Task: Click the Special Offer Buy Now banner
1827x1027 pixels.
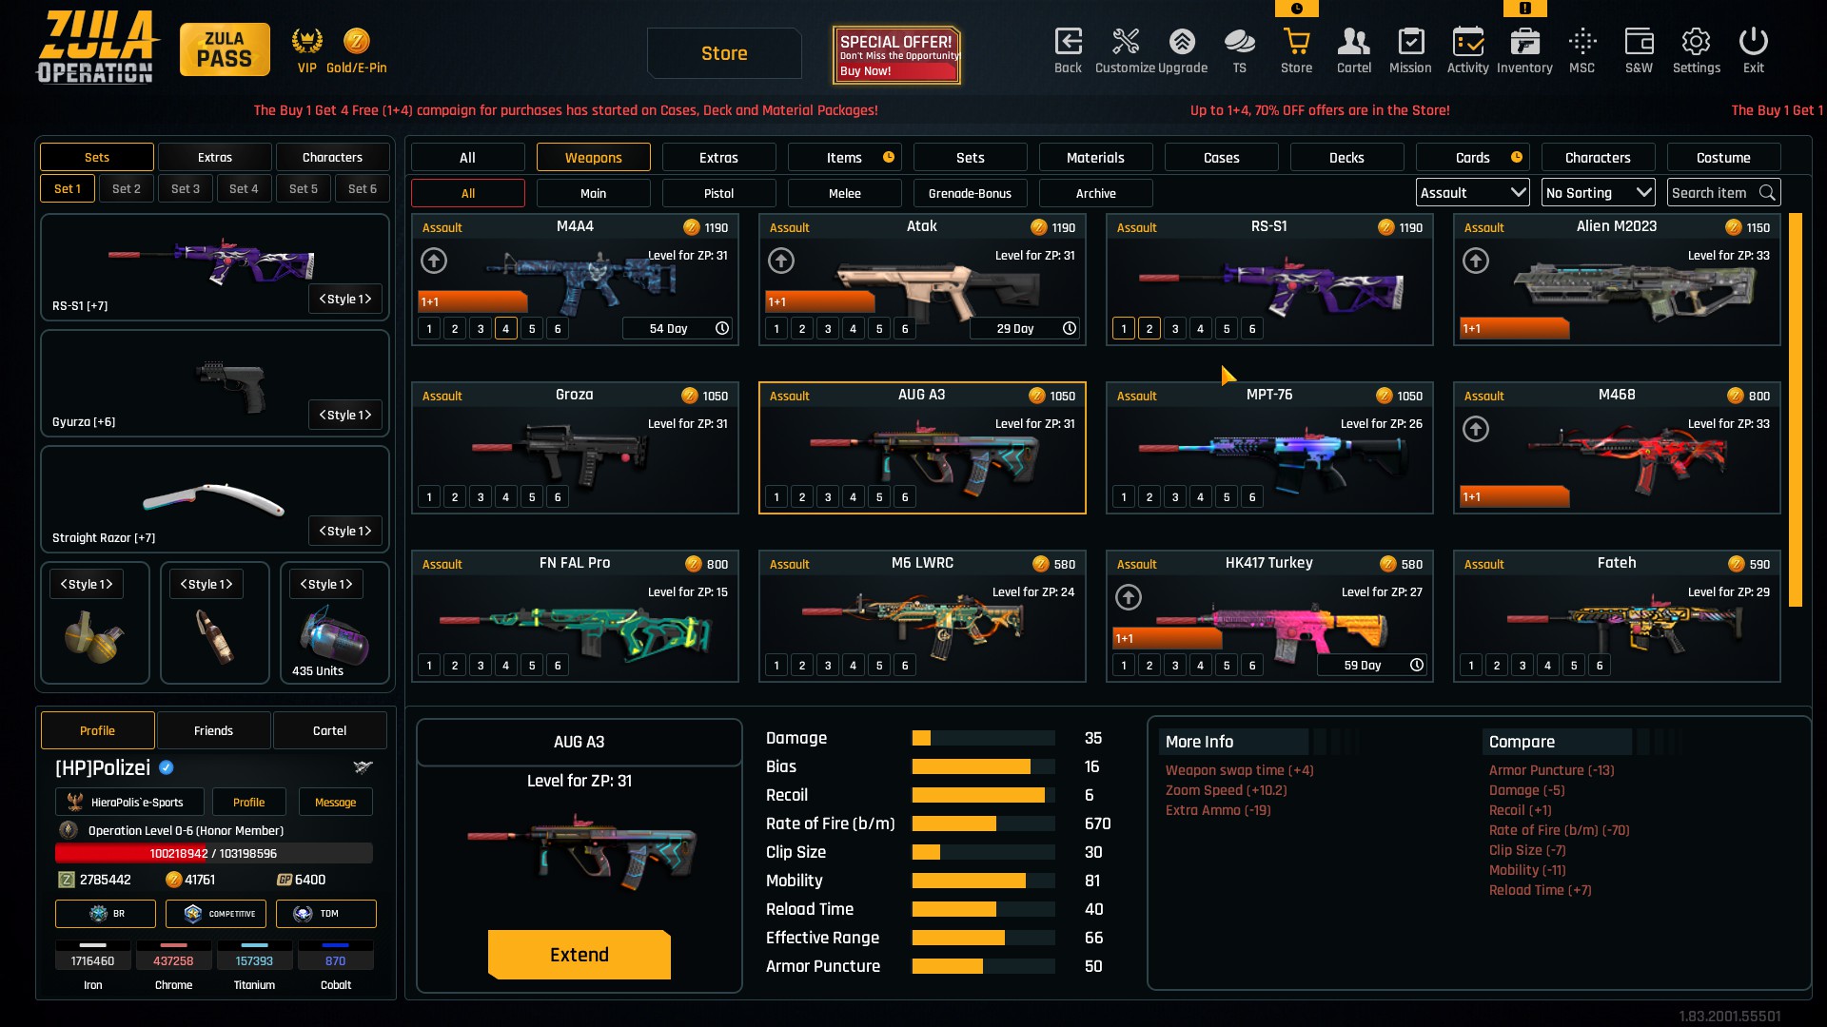Action: pos(895,55)
